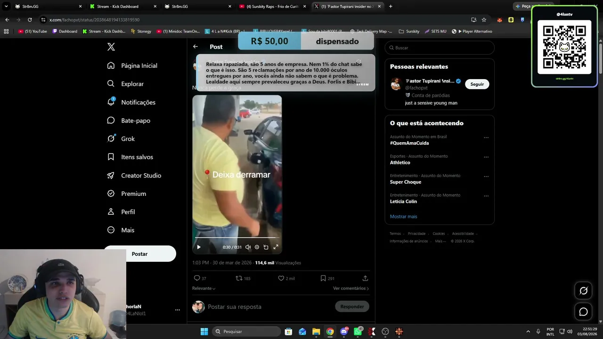Open the Stonegy bookmark
Image resolution: width=603 pixels, height=339 pixels.
point(141,31)
